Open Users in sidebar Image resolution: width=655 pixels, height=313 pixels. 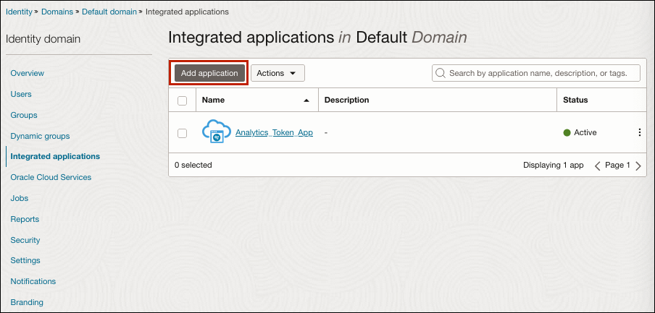tap(21, 94)
